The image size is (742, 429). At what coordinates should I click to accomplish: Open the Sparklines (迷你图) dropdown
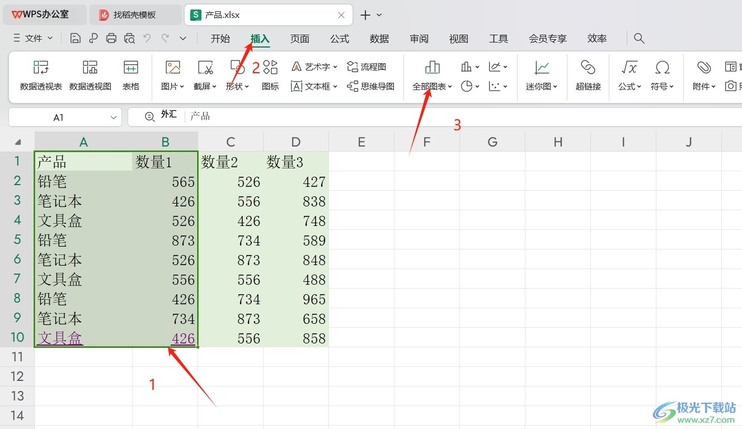pos(542,76)
